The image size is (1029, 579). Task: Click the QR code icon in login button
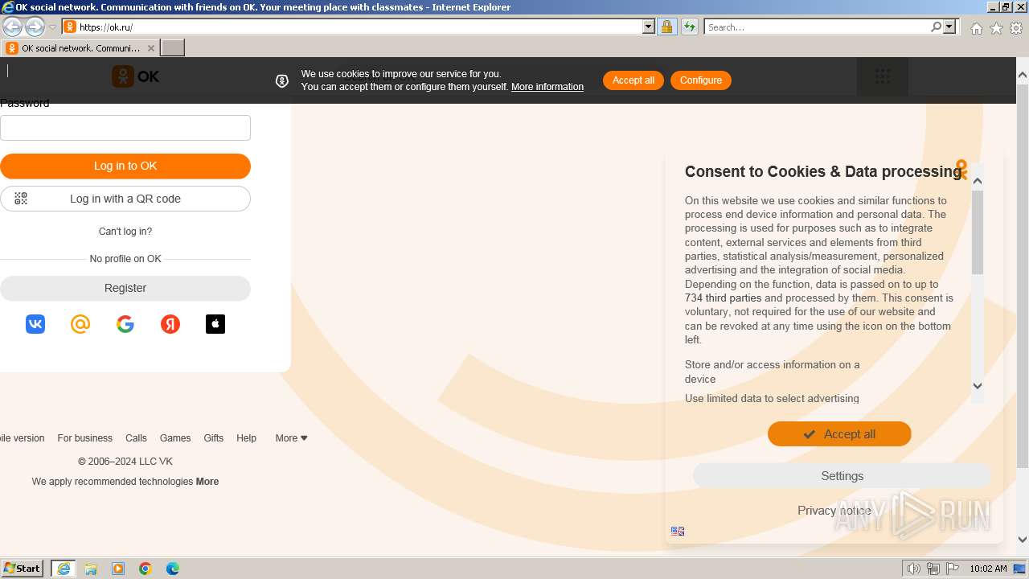coord(21,199)
